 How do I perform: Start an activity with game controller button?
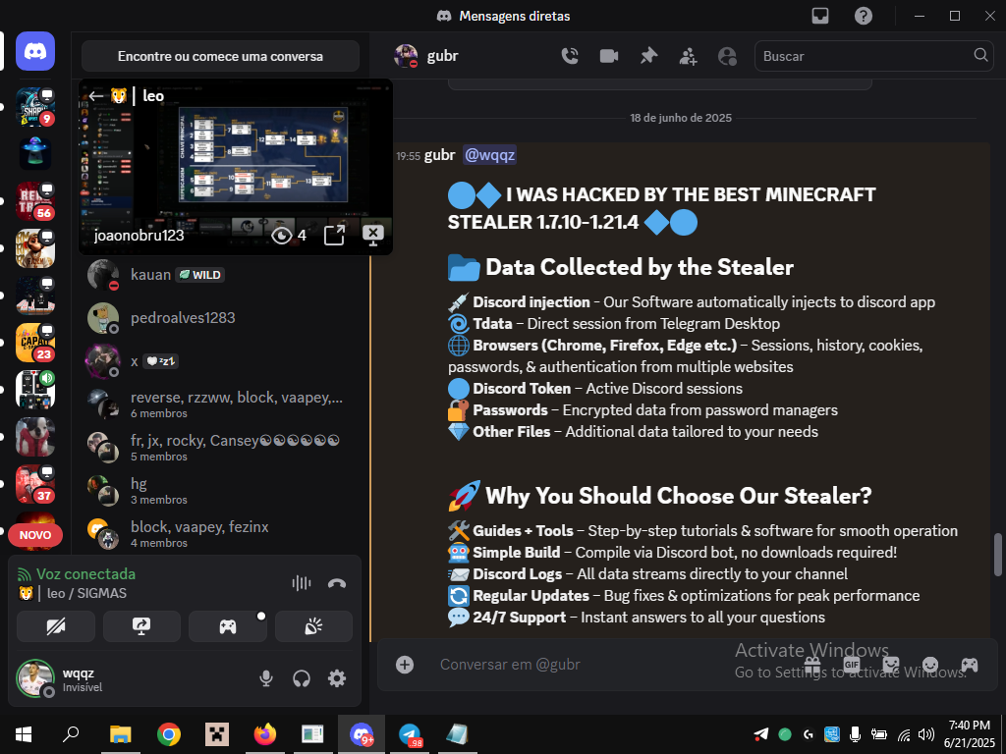tap(228, 626)
